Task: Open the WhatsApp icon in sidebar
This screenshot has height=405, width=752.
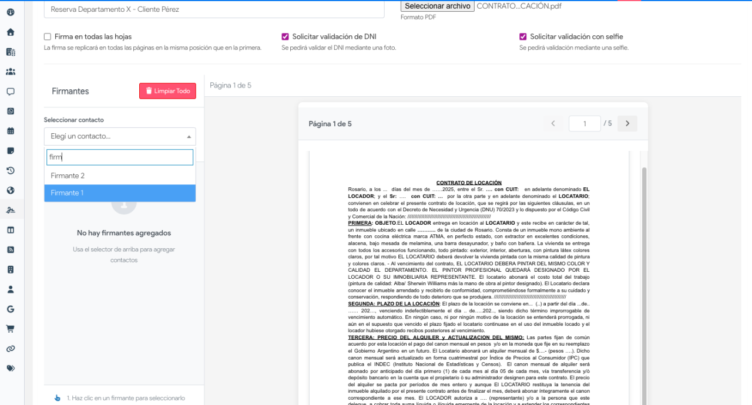Action: (11, 112)
